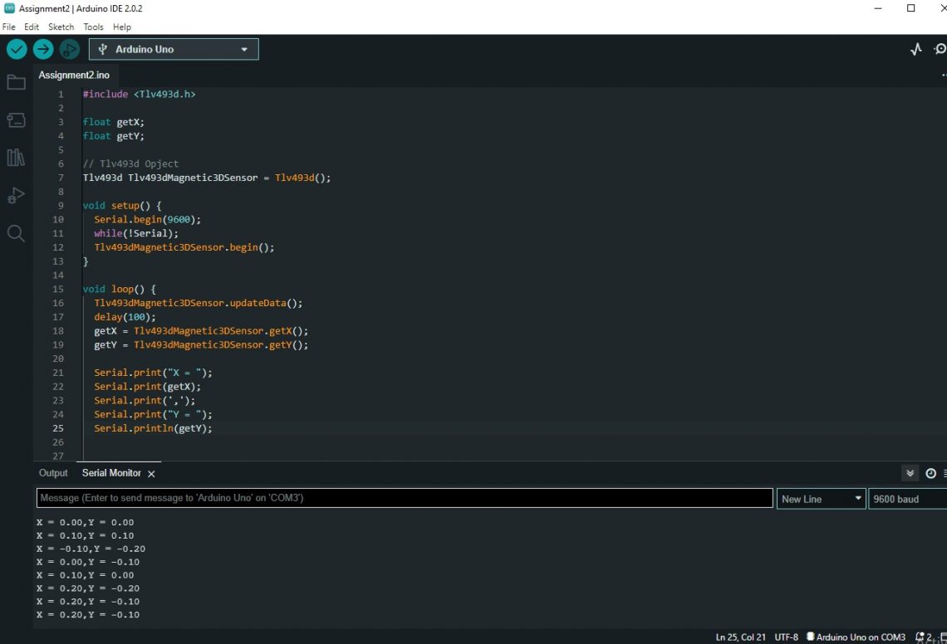Image resolution: width=947 pixels, height=644 pixels.
Task: Click the Ln 25, Col 21 cursor position
Action: pyautogui.click(x=740, y=637)
